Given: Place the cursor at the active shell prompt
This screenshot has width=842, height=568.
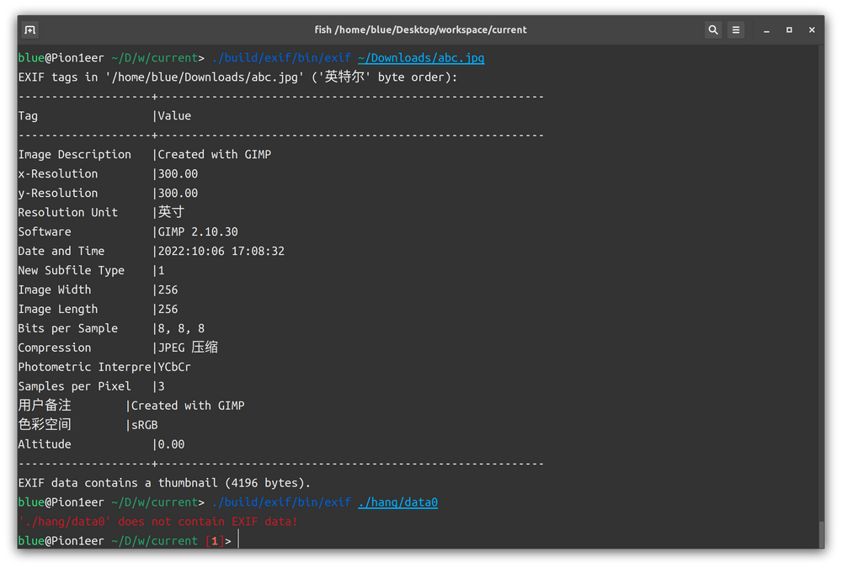Looking at the screenshot, I should 238,540.
